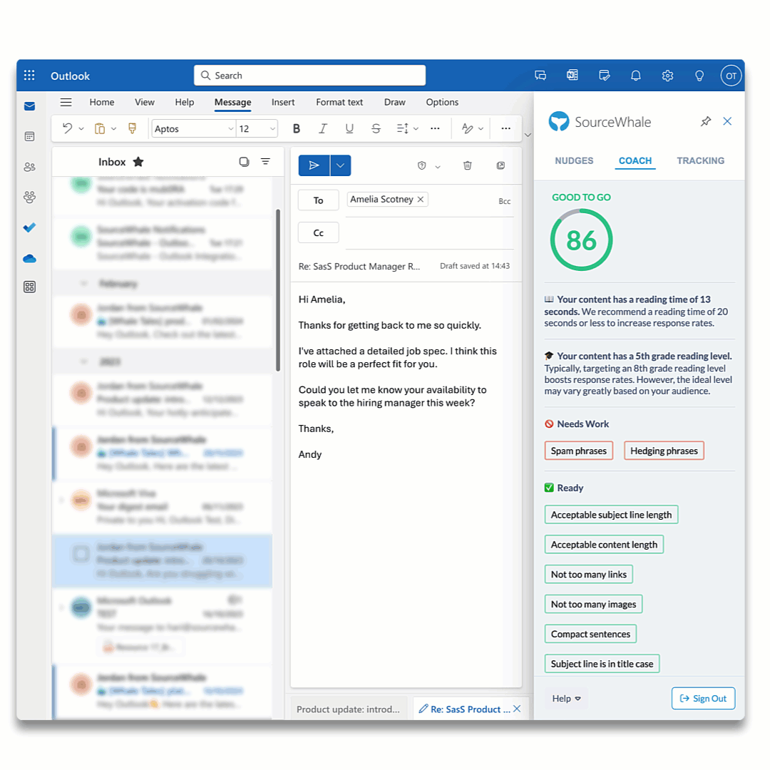Open My Day panel icon
Viewport: 770px width, 770px height.
click(604, 76)
